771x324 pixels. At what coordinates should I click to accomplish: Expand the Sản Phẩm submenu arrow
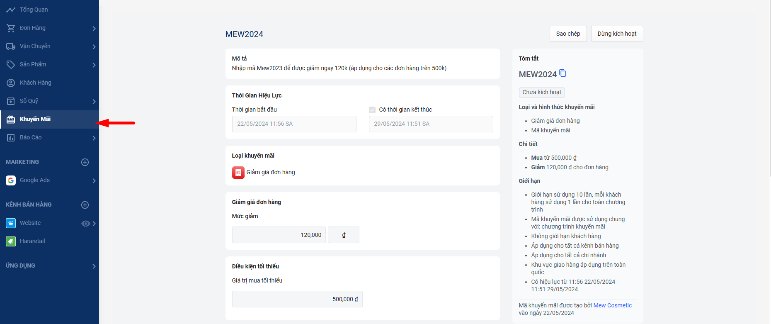click(94, 65)
